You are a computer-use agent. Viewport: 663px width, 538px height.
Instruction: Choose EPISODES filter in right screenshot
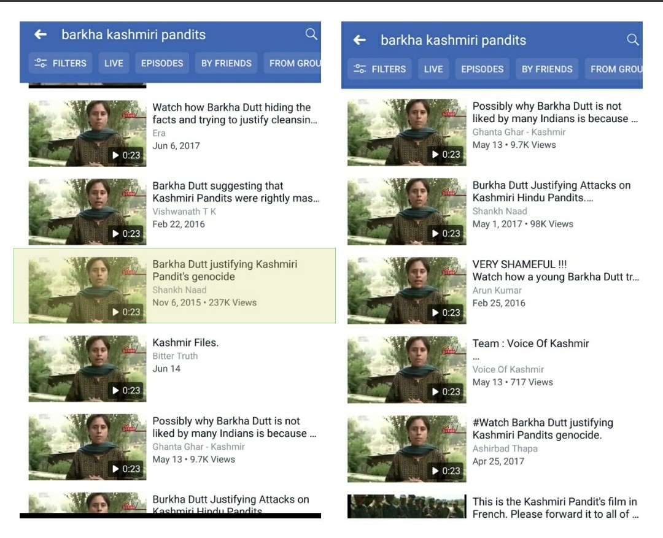pos(482,69)
